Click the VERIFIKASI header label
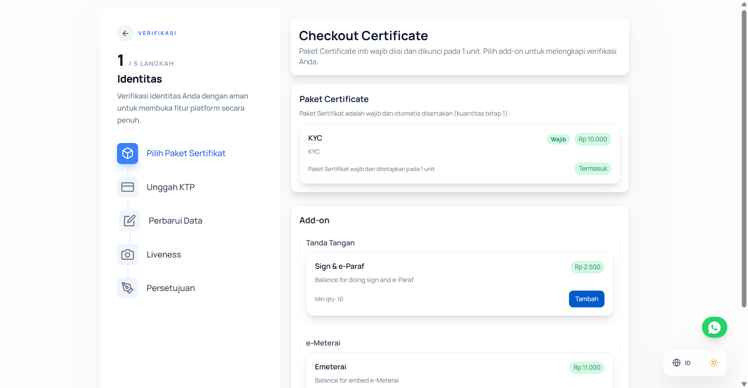The height and width of the screenshot is (388, 748). (157, 34)
